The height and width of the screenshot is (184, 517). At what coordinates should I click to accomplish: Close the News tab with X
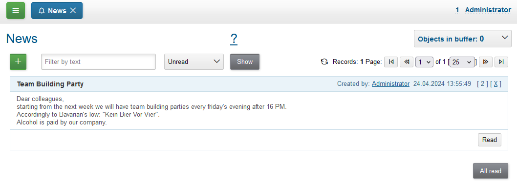tap(73, 11)
